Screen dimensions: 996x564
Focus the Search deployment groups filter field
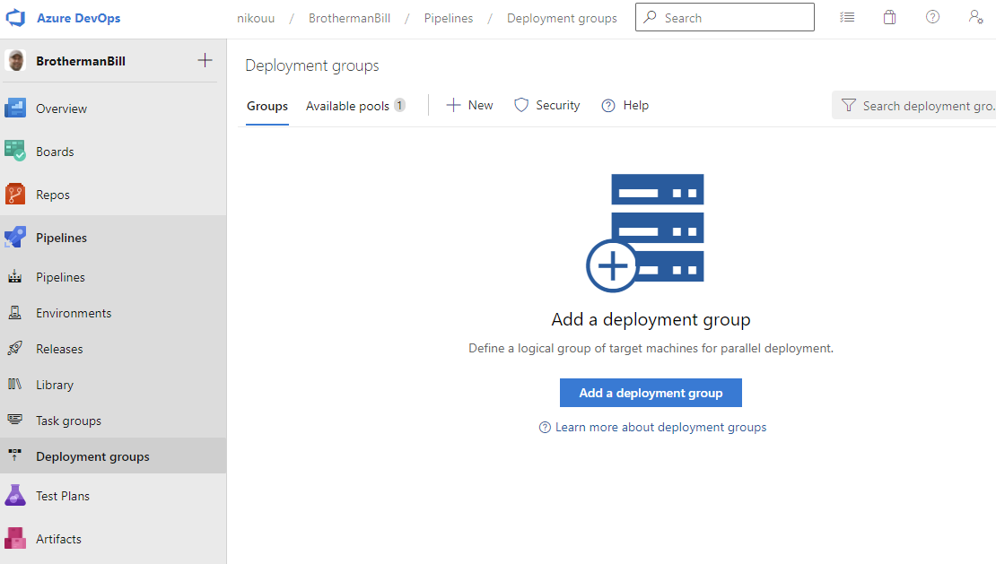tap(914, 105)
